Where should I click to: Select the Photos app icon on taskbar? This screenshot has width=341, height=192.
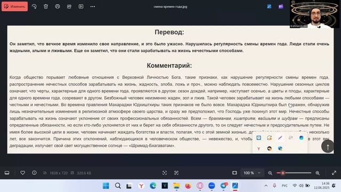(x=235, y=186)
